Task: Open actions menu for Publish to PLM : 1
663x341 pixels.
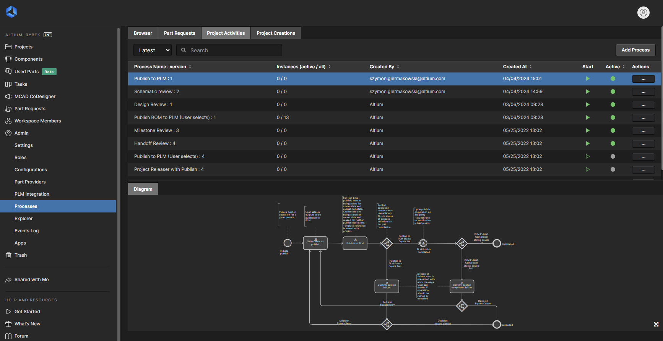Action: [x=643, y=79]
